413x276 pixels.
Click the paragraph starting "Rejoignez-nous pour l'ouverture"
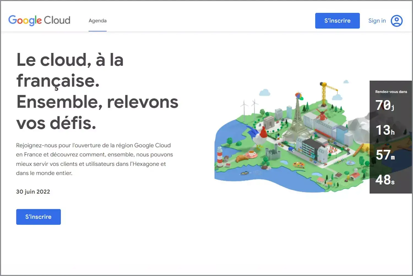click(94, 159)
